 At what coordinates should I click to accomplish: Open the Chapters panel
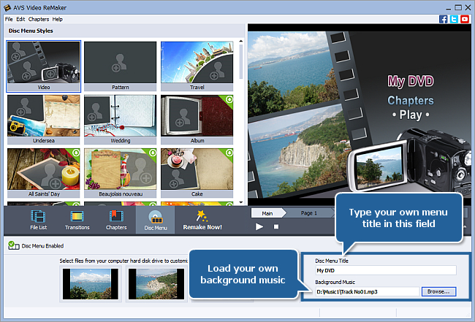pyautogui.click(x=116, y=220)
